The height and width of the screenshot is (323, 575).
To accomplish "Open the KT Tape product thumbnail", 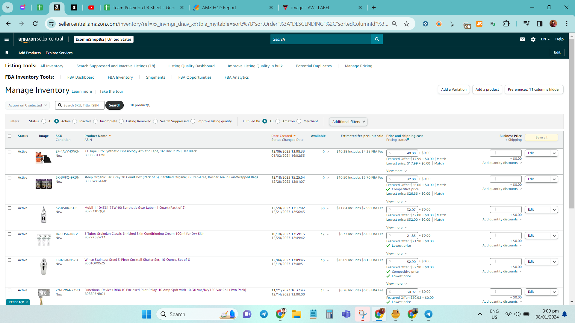I will point(43,157).
